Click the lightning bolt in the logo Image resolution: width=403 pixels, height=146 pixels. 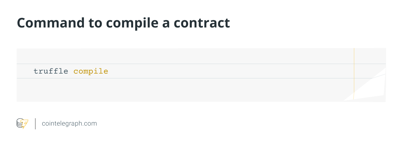pos(25,124)
